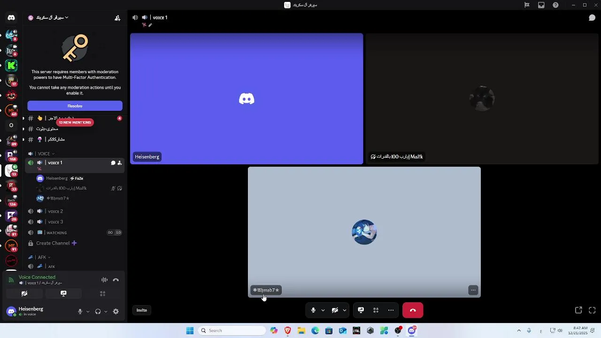Click the plus icon beside Create Channel
This screenshot has height=338, width=601.
pos(74,243)
